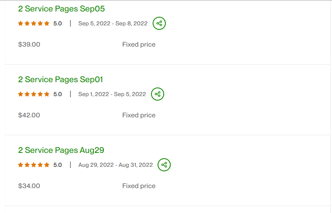The image size is (332, 213).
Task: Open the "2 Service Pages Sep05" job
Action: (x=61, y=9)
